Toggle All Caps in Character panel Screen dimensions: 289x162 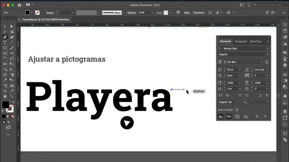click(x=220, y=95)
